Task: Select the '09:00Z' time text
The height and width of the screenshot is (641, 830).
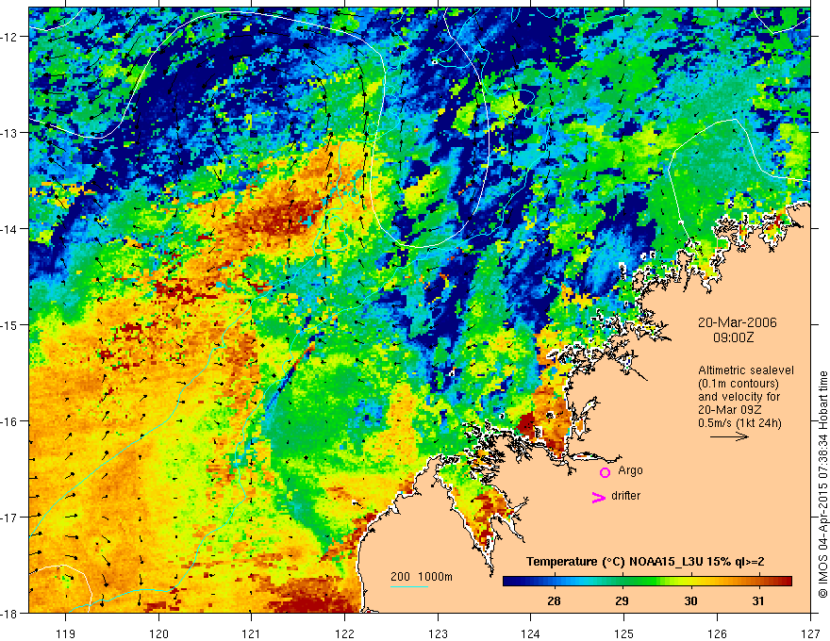Action: tap(733, 337)
